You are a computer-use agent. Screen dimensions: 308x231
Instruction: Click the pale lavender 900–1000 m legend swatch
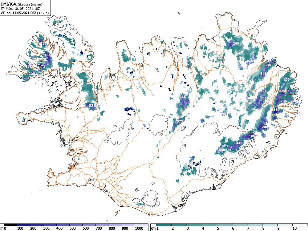click(128, 225)
